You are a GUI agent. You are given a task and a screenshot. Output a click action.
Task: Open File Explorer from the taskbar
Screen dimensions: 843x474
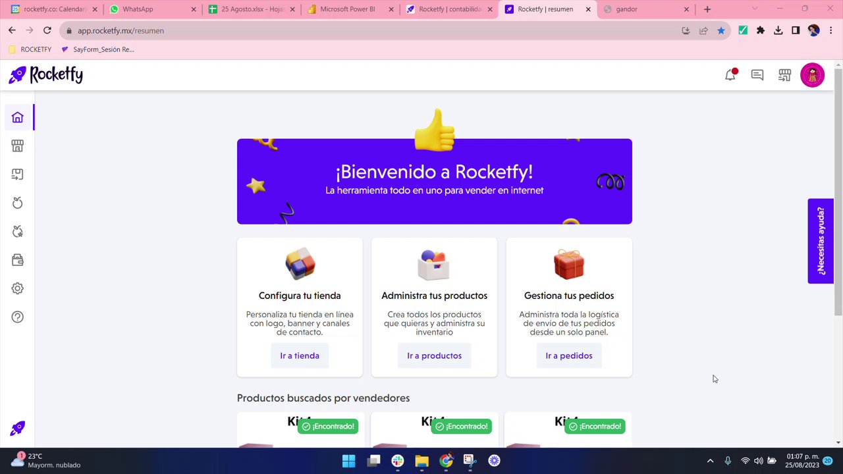421,461
